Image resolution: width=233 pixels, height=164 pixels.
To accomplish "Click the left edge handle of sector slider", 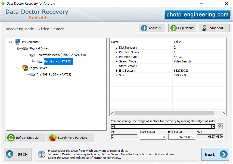I will click(x=113, y=127).
